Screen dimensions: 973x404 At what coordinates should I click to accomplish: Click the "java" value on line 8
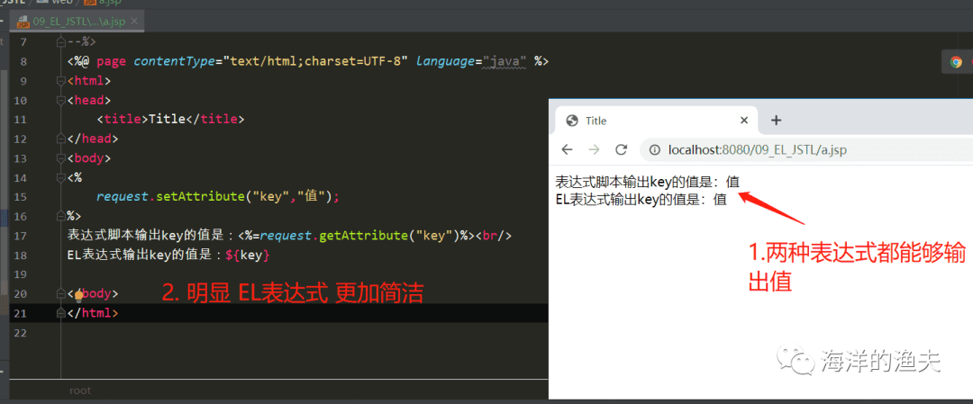[505, 61]
